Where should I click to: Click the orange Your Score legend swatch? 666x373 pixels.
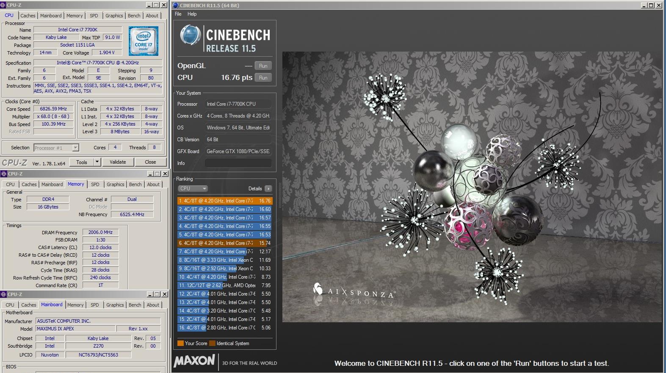coord(180,343)
